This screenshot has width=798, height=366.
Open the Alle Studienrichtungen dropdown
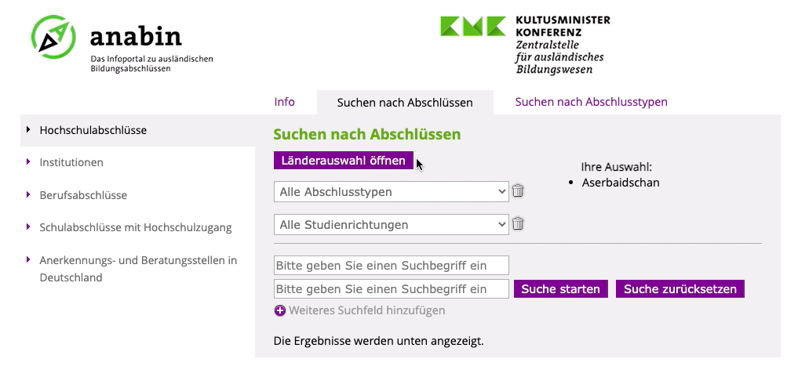(392, 225)
